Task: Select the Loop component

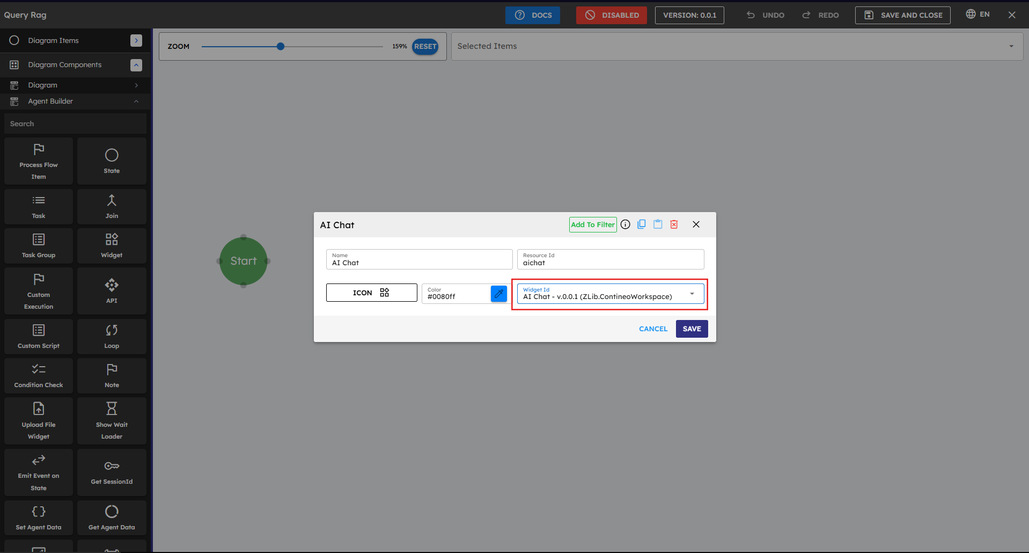Action: tap(112, 337)
